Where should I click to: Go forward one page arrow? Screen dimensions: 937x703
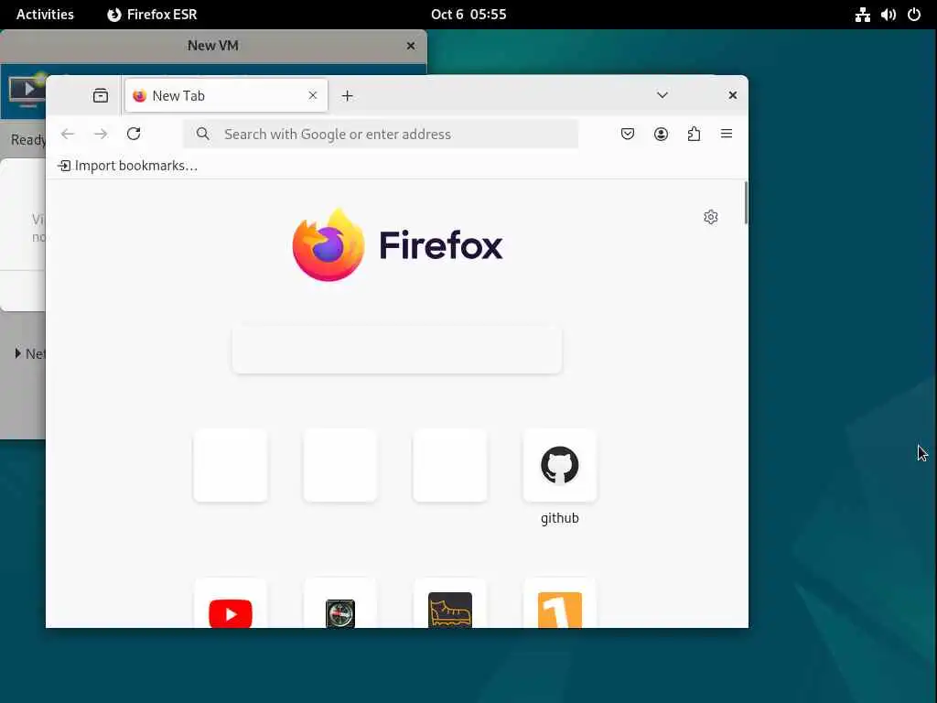(101, 134)
